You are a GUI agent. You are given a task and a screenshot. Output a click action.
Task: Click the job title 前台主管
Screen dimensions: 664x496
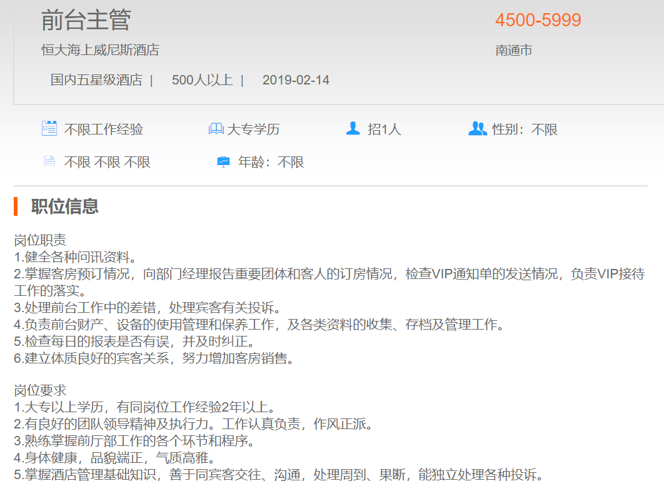click(x=86, y=20)
